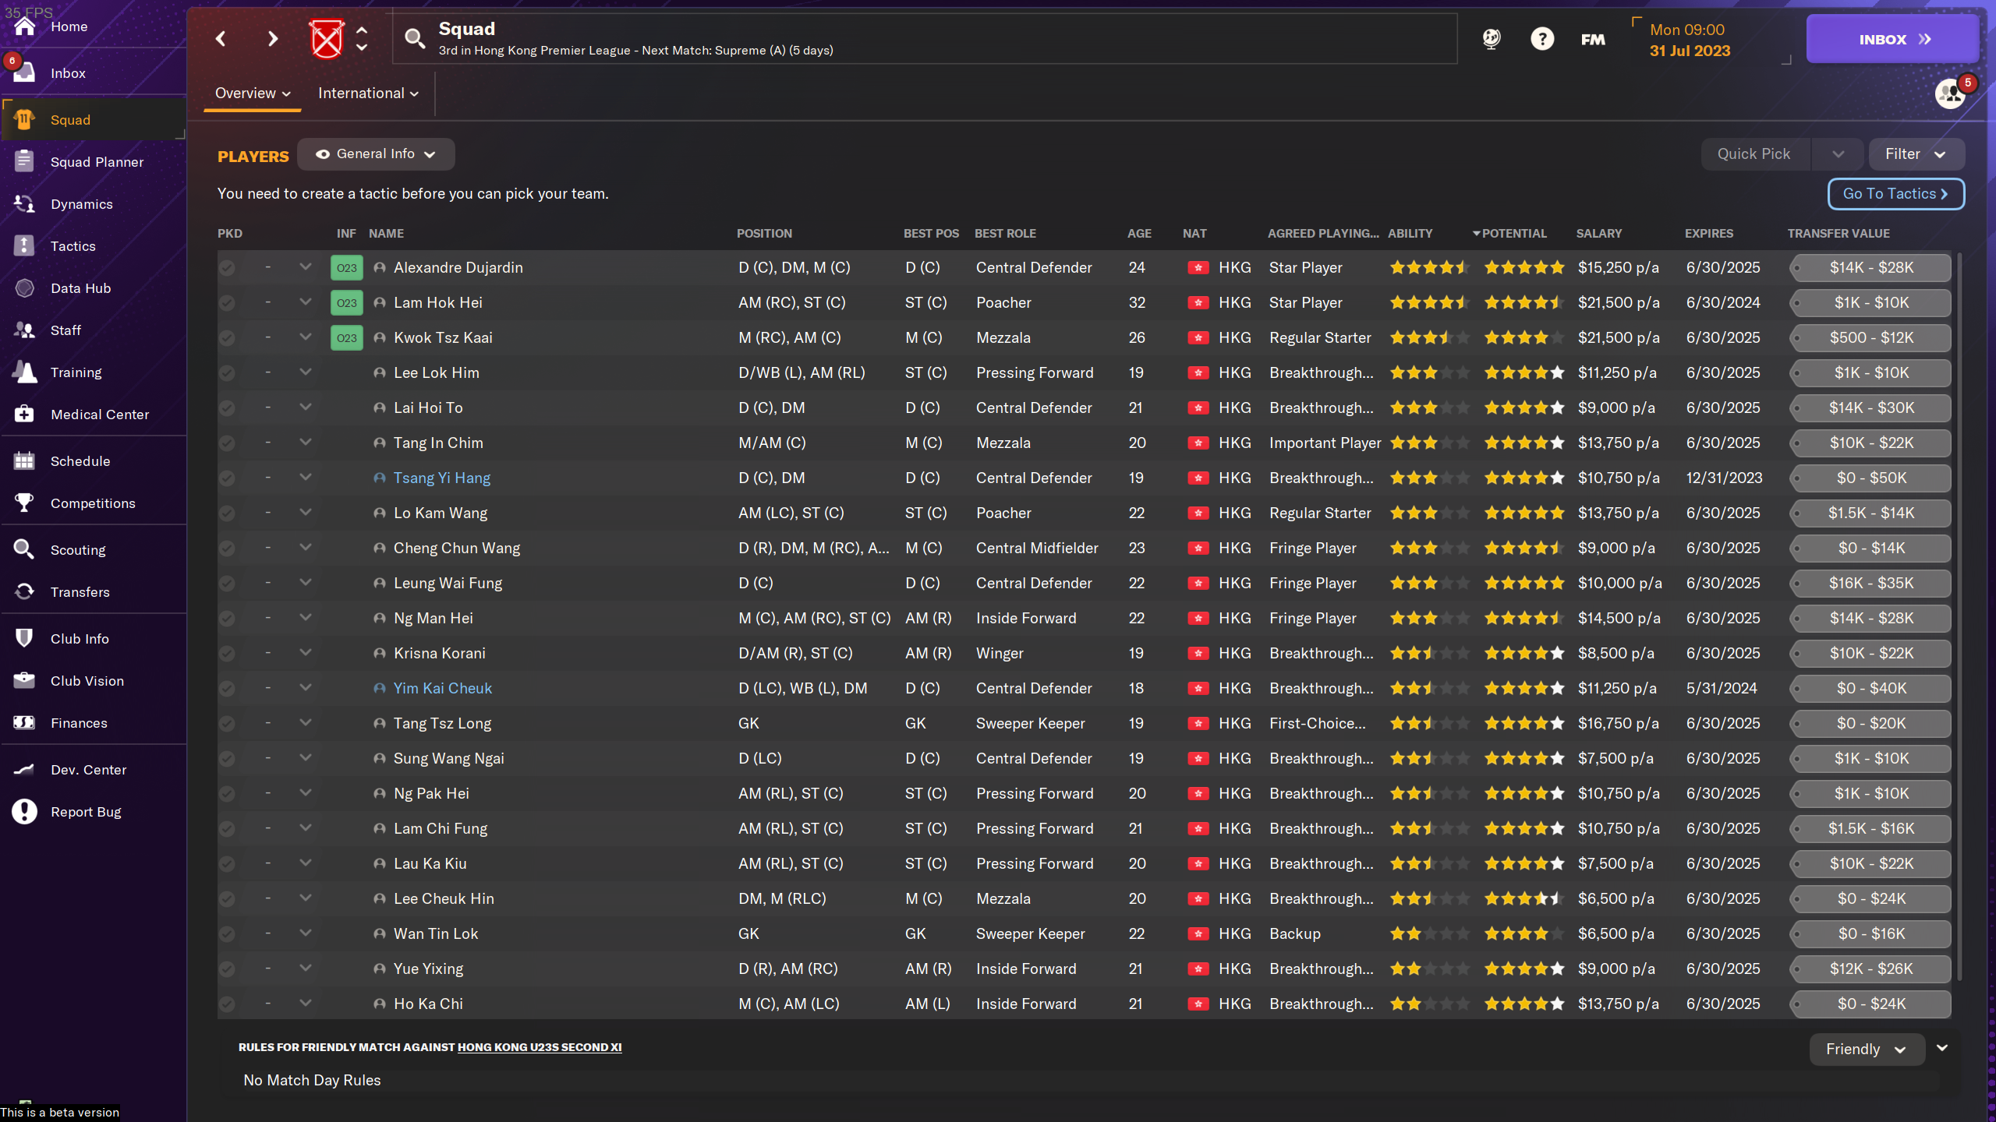Sort by Salary column header
Screen dimensions: 1996x1122
click(x=1598, y=234)
